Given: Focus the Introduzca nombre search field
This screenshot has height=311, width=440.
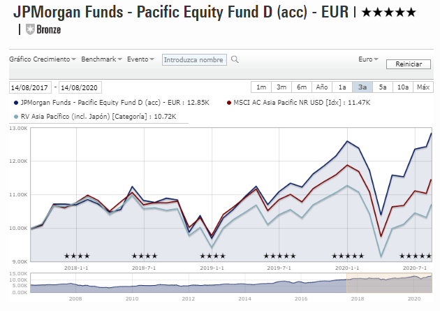Looking at the screenshot, I should point(195,60).
